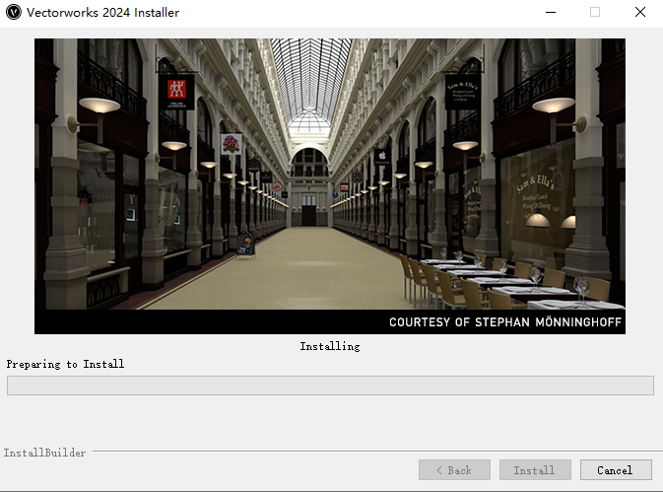Click the "InstallBuilder" label
Image resolution: width=663 pixels, height=492 pixels.
[x=44, y=453]
